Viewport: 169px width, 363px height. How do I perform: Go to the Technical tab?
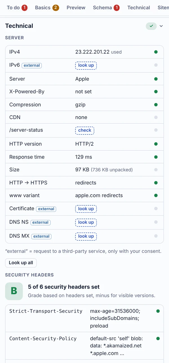click(x=139, y=8)
